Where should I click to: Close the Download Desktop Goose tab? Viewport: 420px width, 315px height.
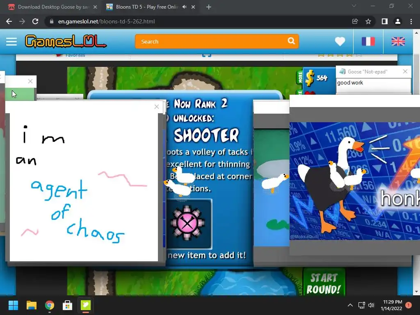[x=95, y=7]
